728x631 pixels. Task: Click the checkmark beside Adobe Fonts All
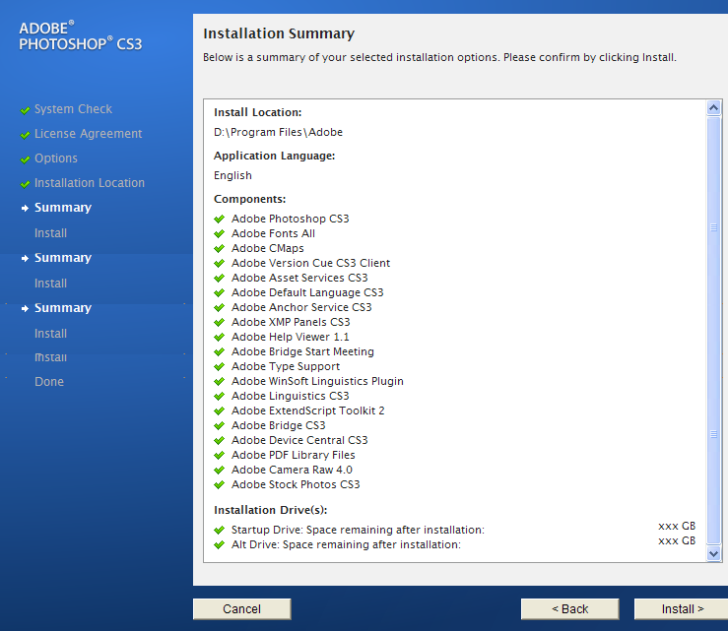[x=219, y=233]
